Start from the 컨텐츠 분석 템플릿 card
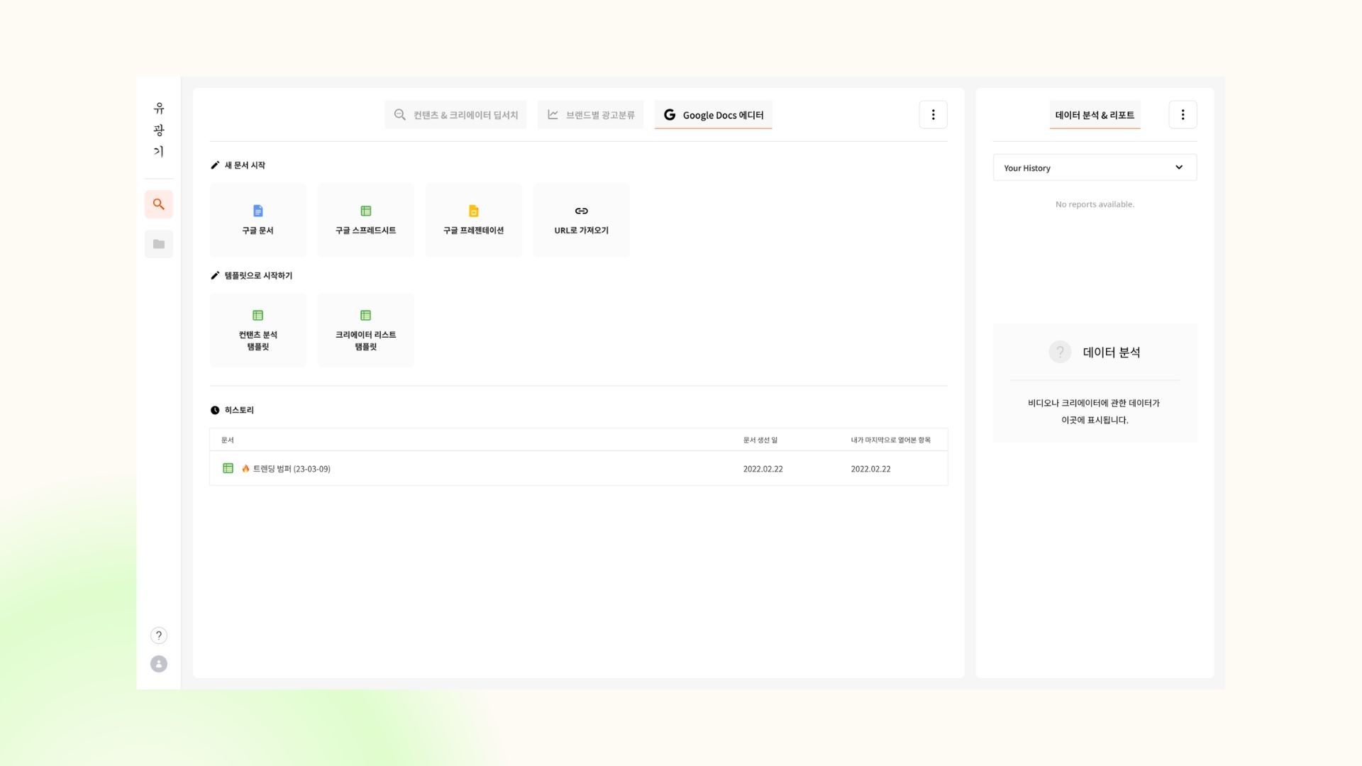This screenshot has width=1362, height=766. point(258,330)
